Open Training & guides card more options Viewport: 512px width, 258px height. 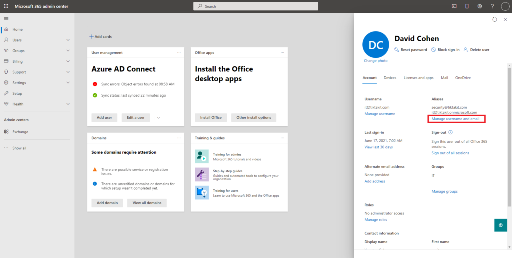[282, 138]
